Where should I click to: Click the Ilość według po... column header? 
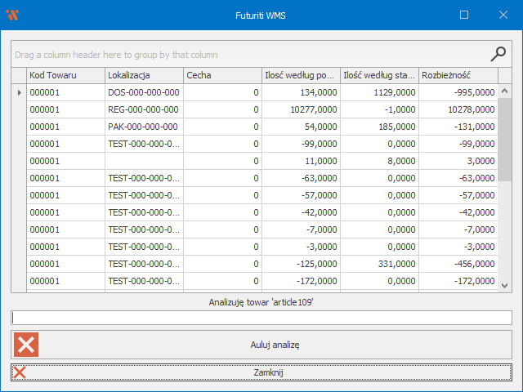click(x=300, y=75)
